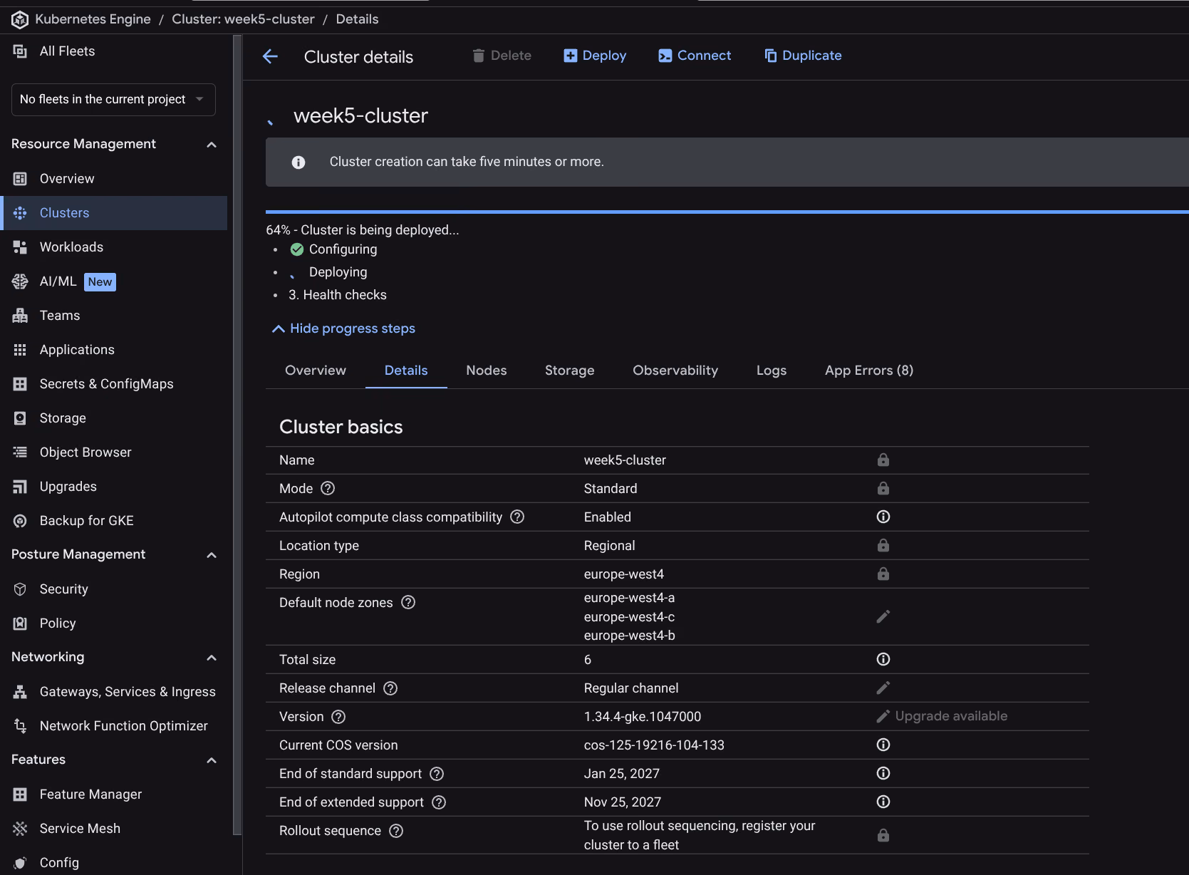Select the Object Browser icon
The width and height of the screenshot is (1189, 875).
point(21,452)
